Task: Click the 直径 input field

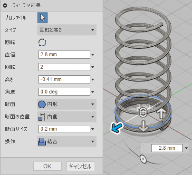Action: pos(64,54)
